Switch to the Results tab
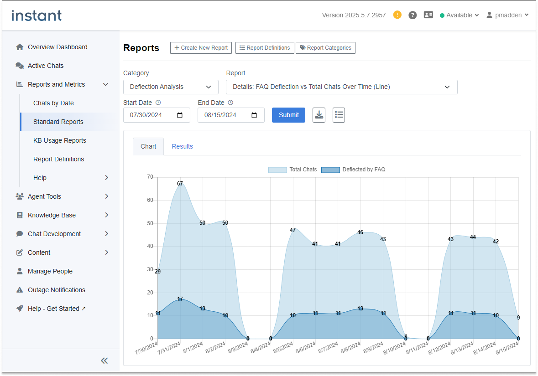Viewport: 538px width, 376px height. click(182, 146)
